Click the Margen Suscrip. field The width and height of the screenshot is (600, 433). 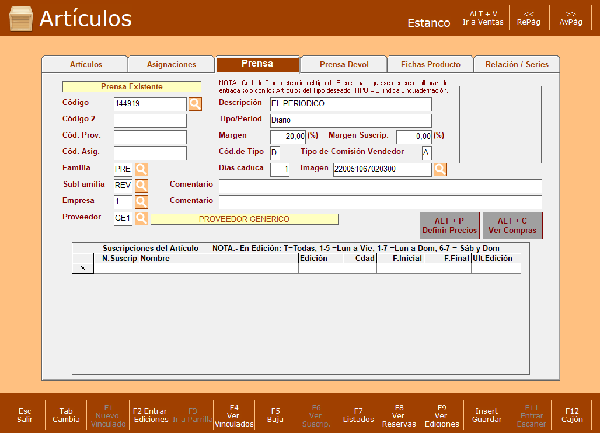coord(414,137)
